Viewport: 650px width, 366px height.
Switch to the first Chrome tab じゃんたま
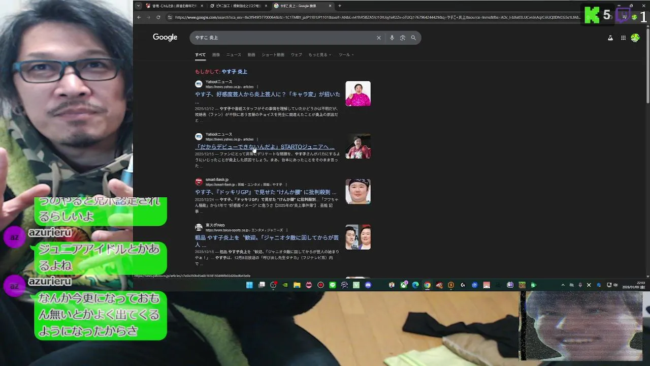(175, 6)
